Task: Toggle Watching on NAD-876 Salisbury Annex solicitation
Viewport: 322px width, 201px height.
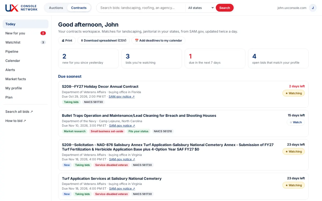Action: click(294, 151)
